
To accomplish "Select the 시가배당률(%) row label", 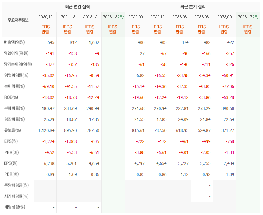I will pos(16,196).
